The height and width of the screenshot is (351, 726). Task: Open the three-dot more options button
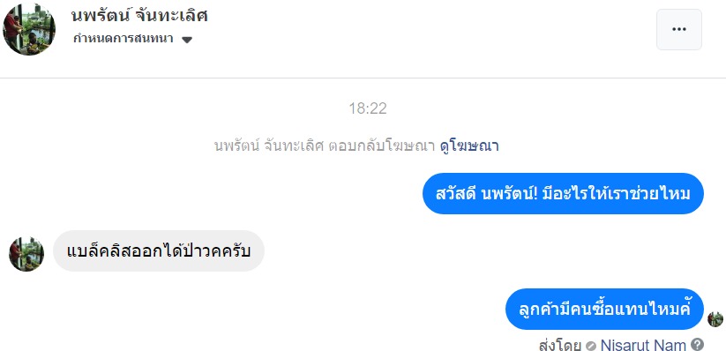pyautogui.click(x=678, y=29)
